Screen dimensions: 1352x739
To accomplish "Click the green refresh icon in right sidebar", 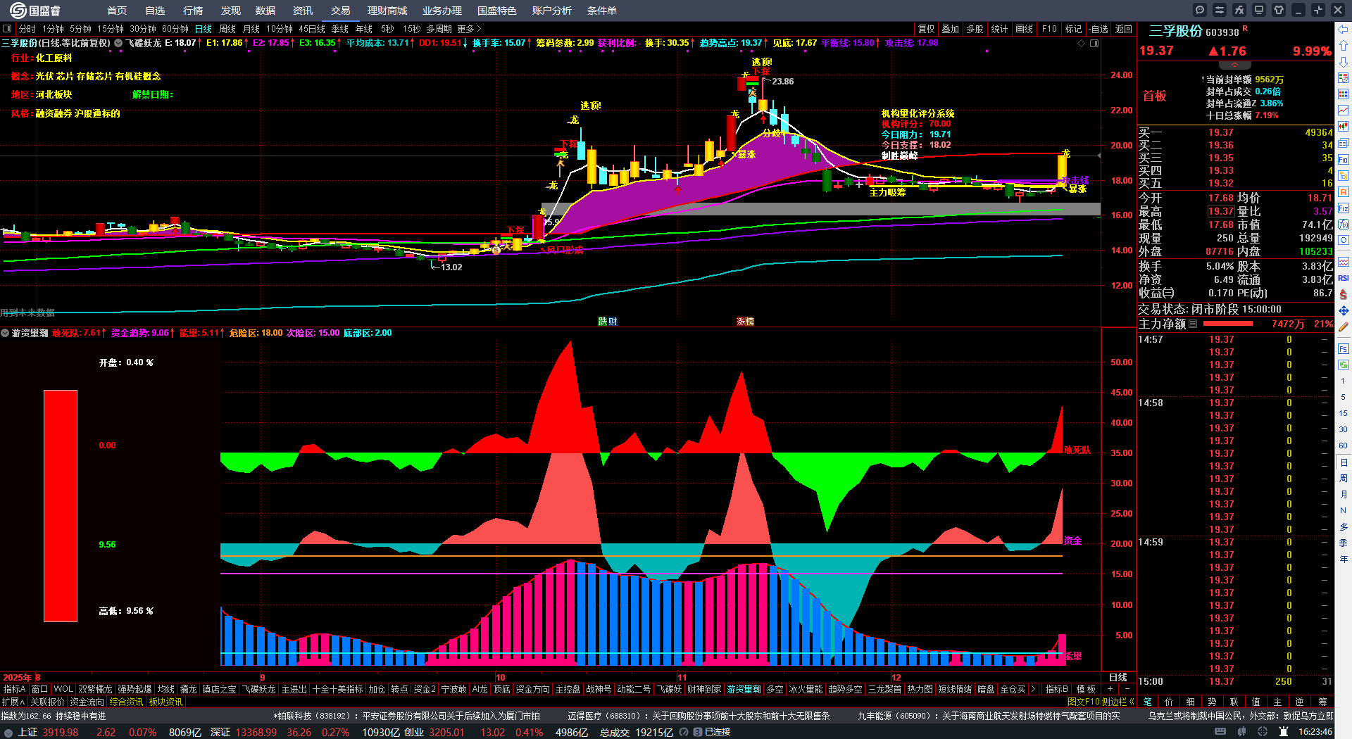I will point(1344,364).
